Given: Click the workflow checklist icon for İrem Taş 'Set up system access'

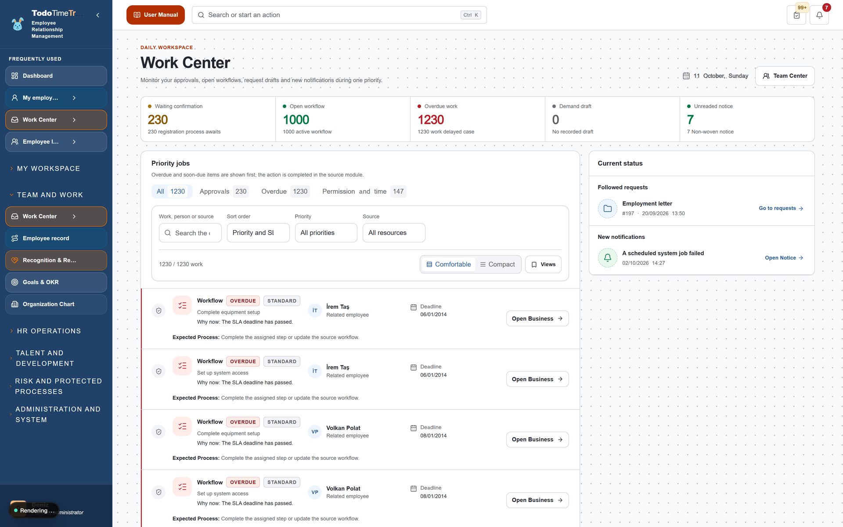Looking at the screenshot, I should pos(182,366).
